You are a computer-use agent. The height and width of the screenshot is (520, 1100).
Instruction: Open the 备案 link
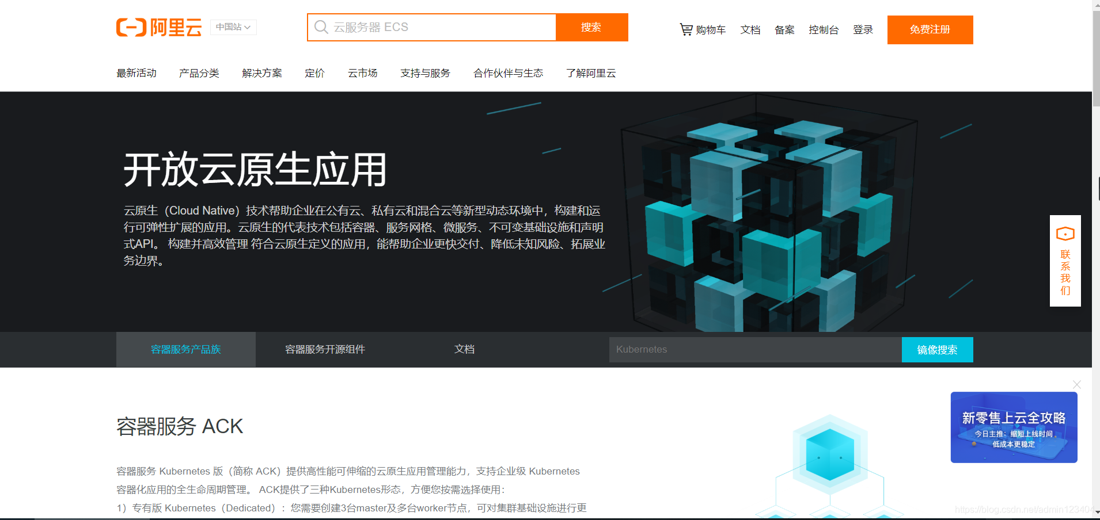pos(784,30)
